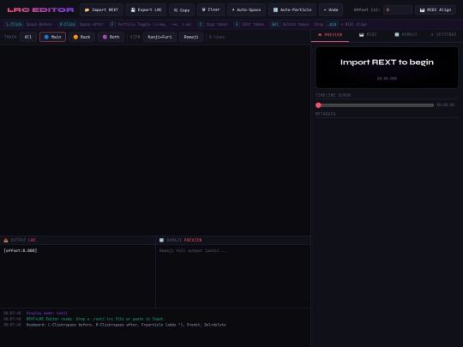The height and width of the screenshot is (347, 463).
Task: Open MIDI Align
Action: point(436,9)
